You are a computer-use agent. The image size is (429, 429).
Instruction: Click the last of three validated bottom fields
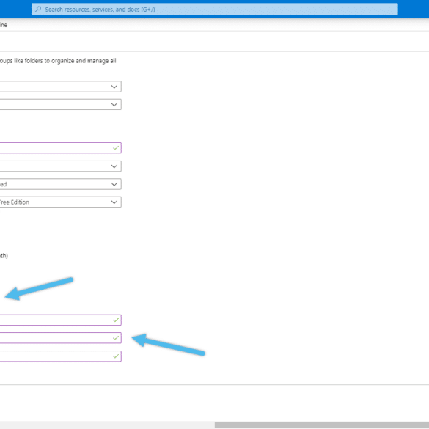[x=60, y=356]
